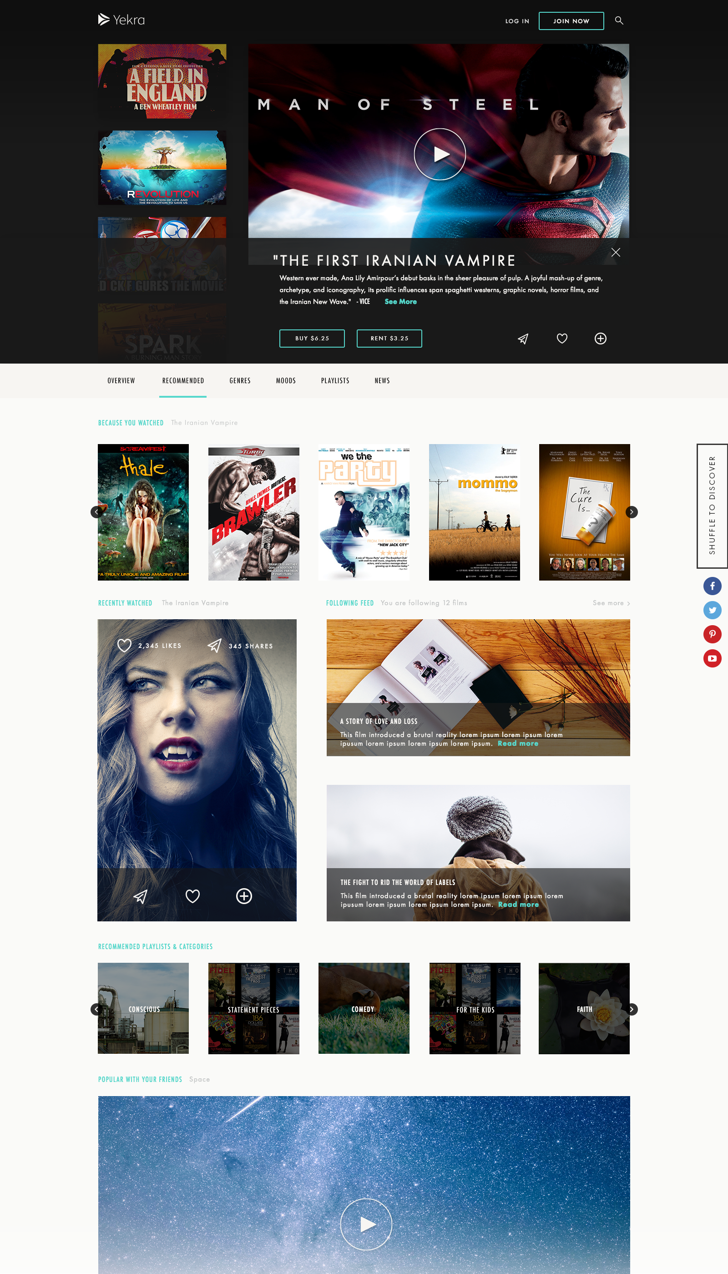
Task: Share Iranian Vampire from Recently Watched card bottom
Action: pyautogui.click(x=141, y=896)
